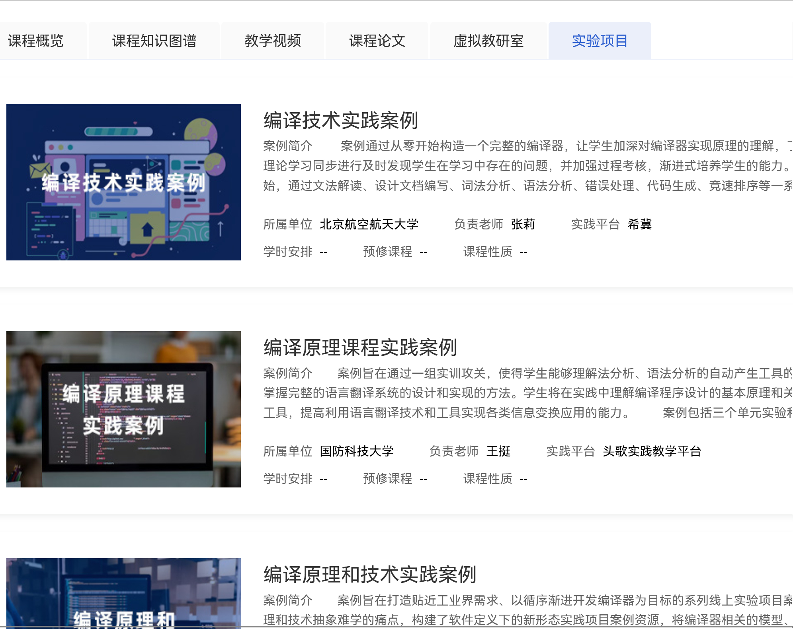
Task: Go to 课程论文 tab
Action: [377, 41]
